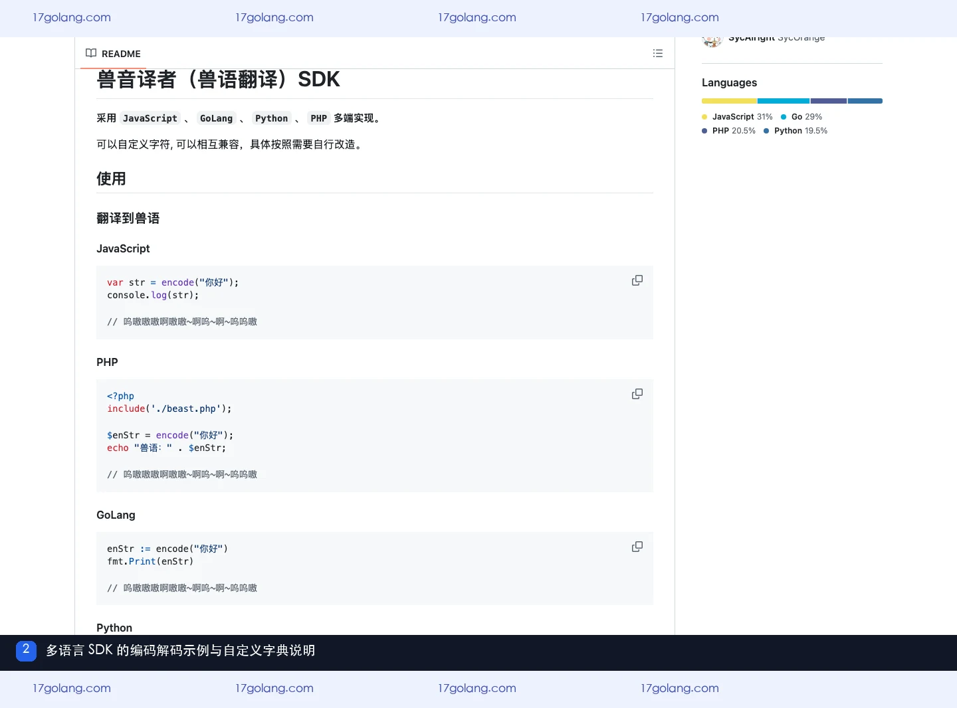Click the purple PHP bar segment

[829, 101]
